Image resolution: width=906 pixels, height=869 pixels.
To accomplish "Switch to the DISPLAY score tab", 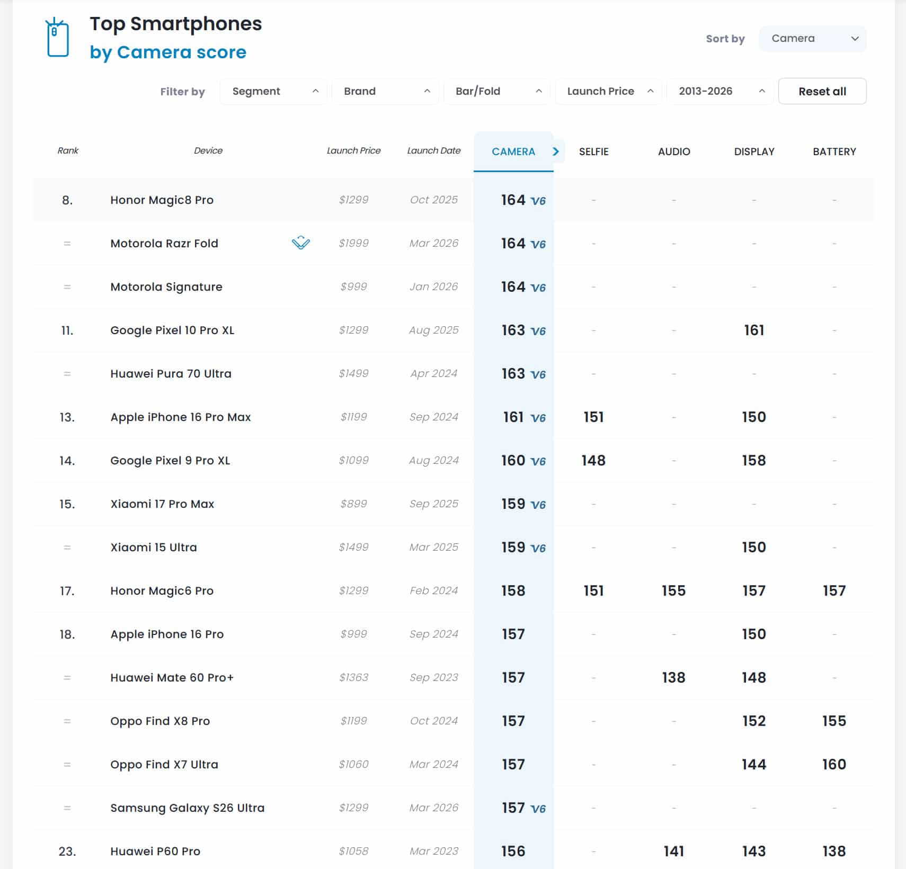I will coord(754,151).
